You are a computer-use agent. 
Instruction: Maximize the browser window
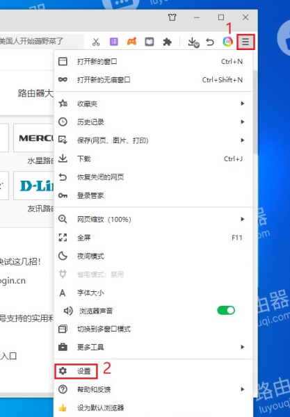pos(221,17)
